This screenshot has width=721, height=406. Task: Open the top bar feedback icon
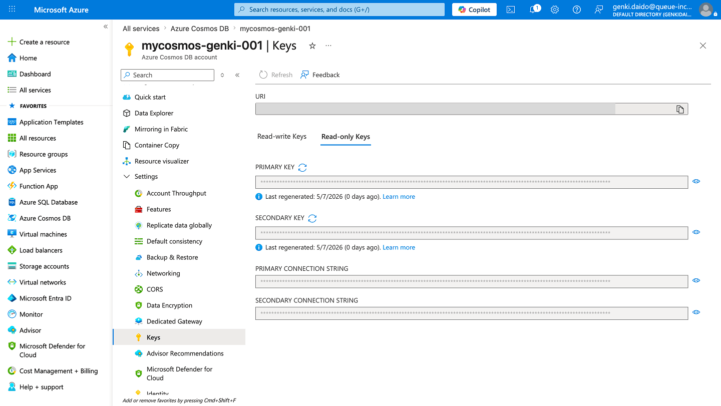(598, 10)
